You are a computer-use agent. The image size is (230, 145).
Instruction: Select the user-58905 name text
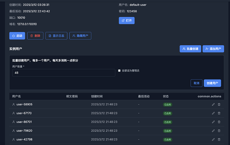[24, 104]
